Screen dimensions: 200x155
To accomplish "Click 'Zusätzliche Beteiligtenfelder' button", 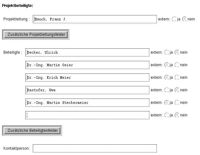I will coord(32,130).
